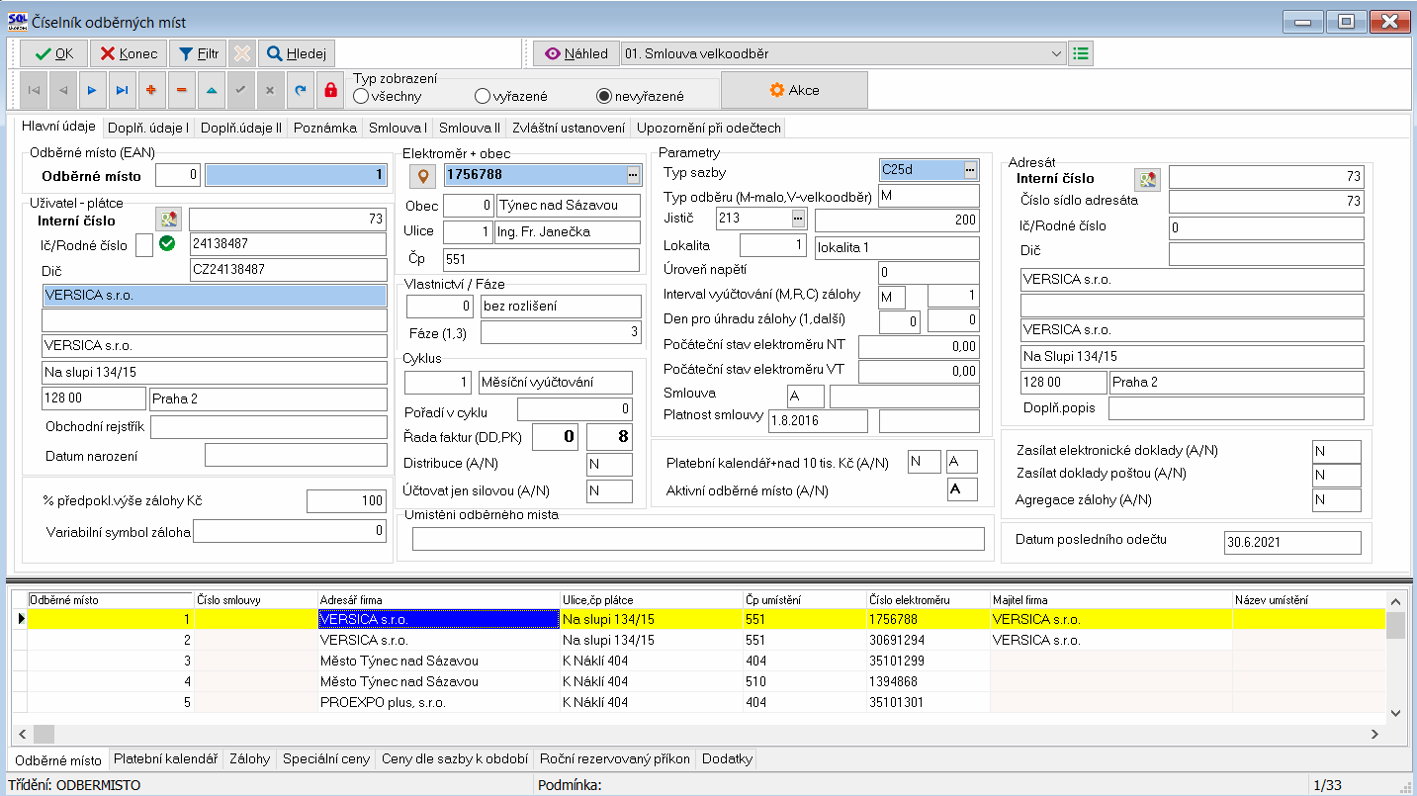The height and width of the screenshot is (796, 1417).
Task: Switch to Platební kalendář bottom tab
Action: (x=165, y=759)
